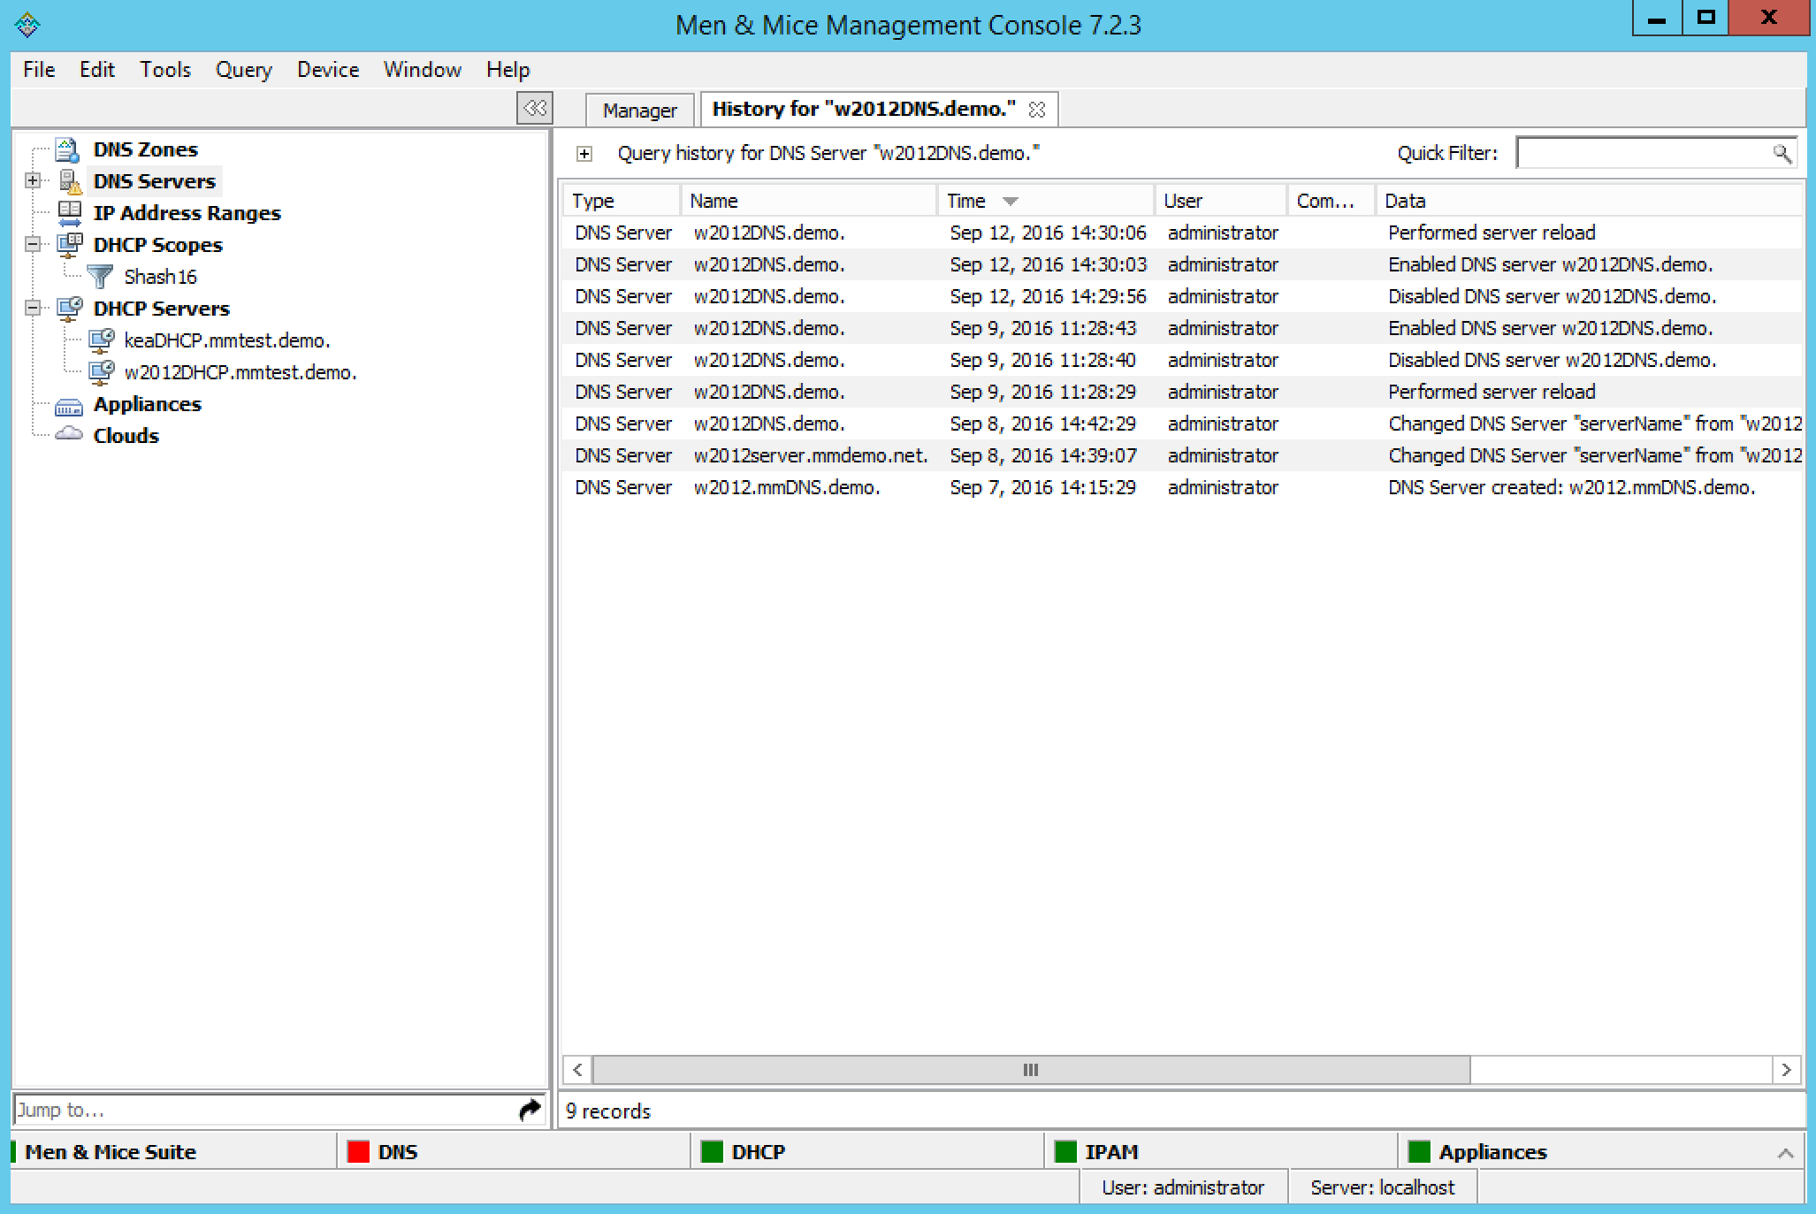Expand the DNS Servers tree node
Viewport: 1816px width, 1214px height.
point(33,181)
